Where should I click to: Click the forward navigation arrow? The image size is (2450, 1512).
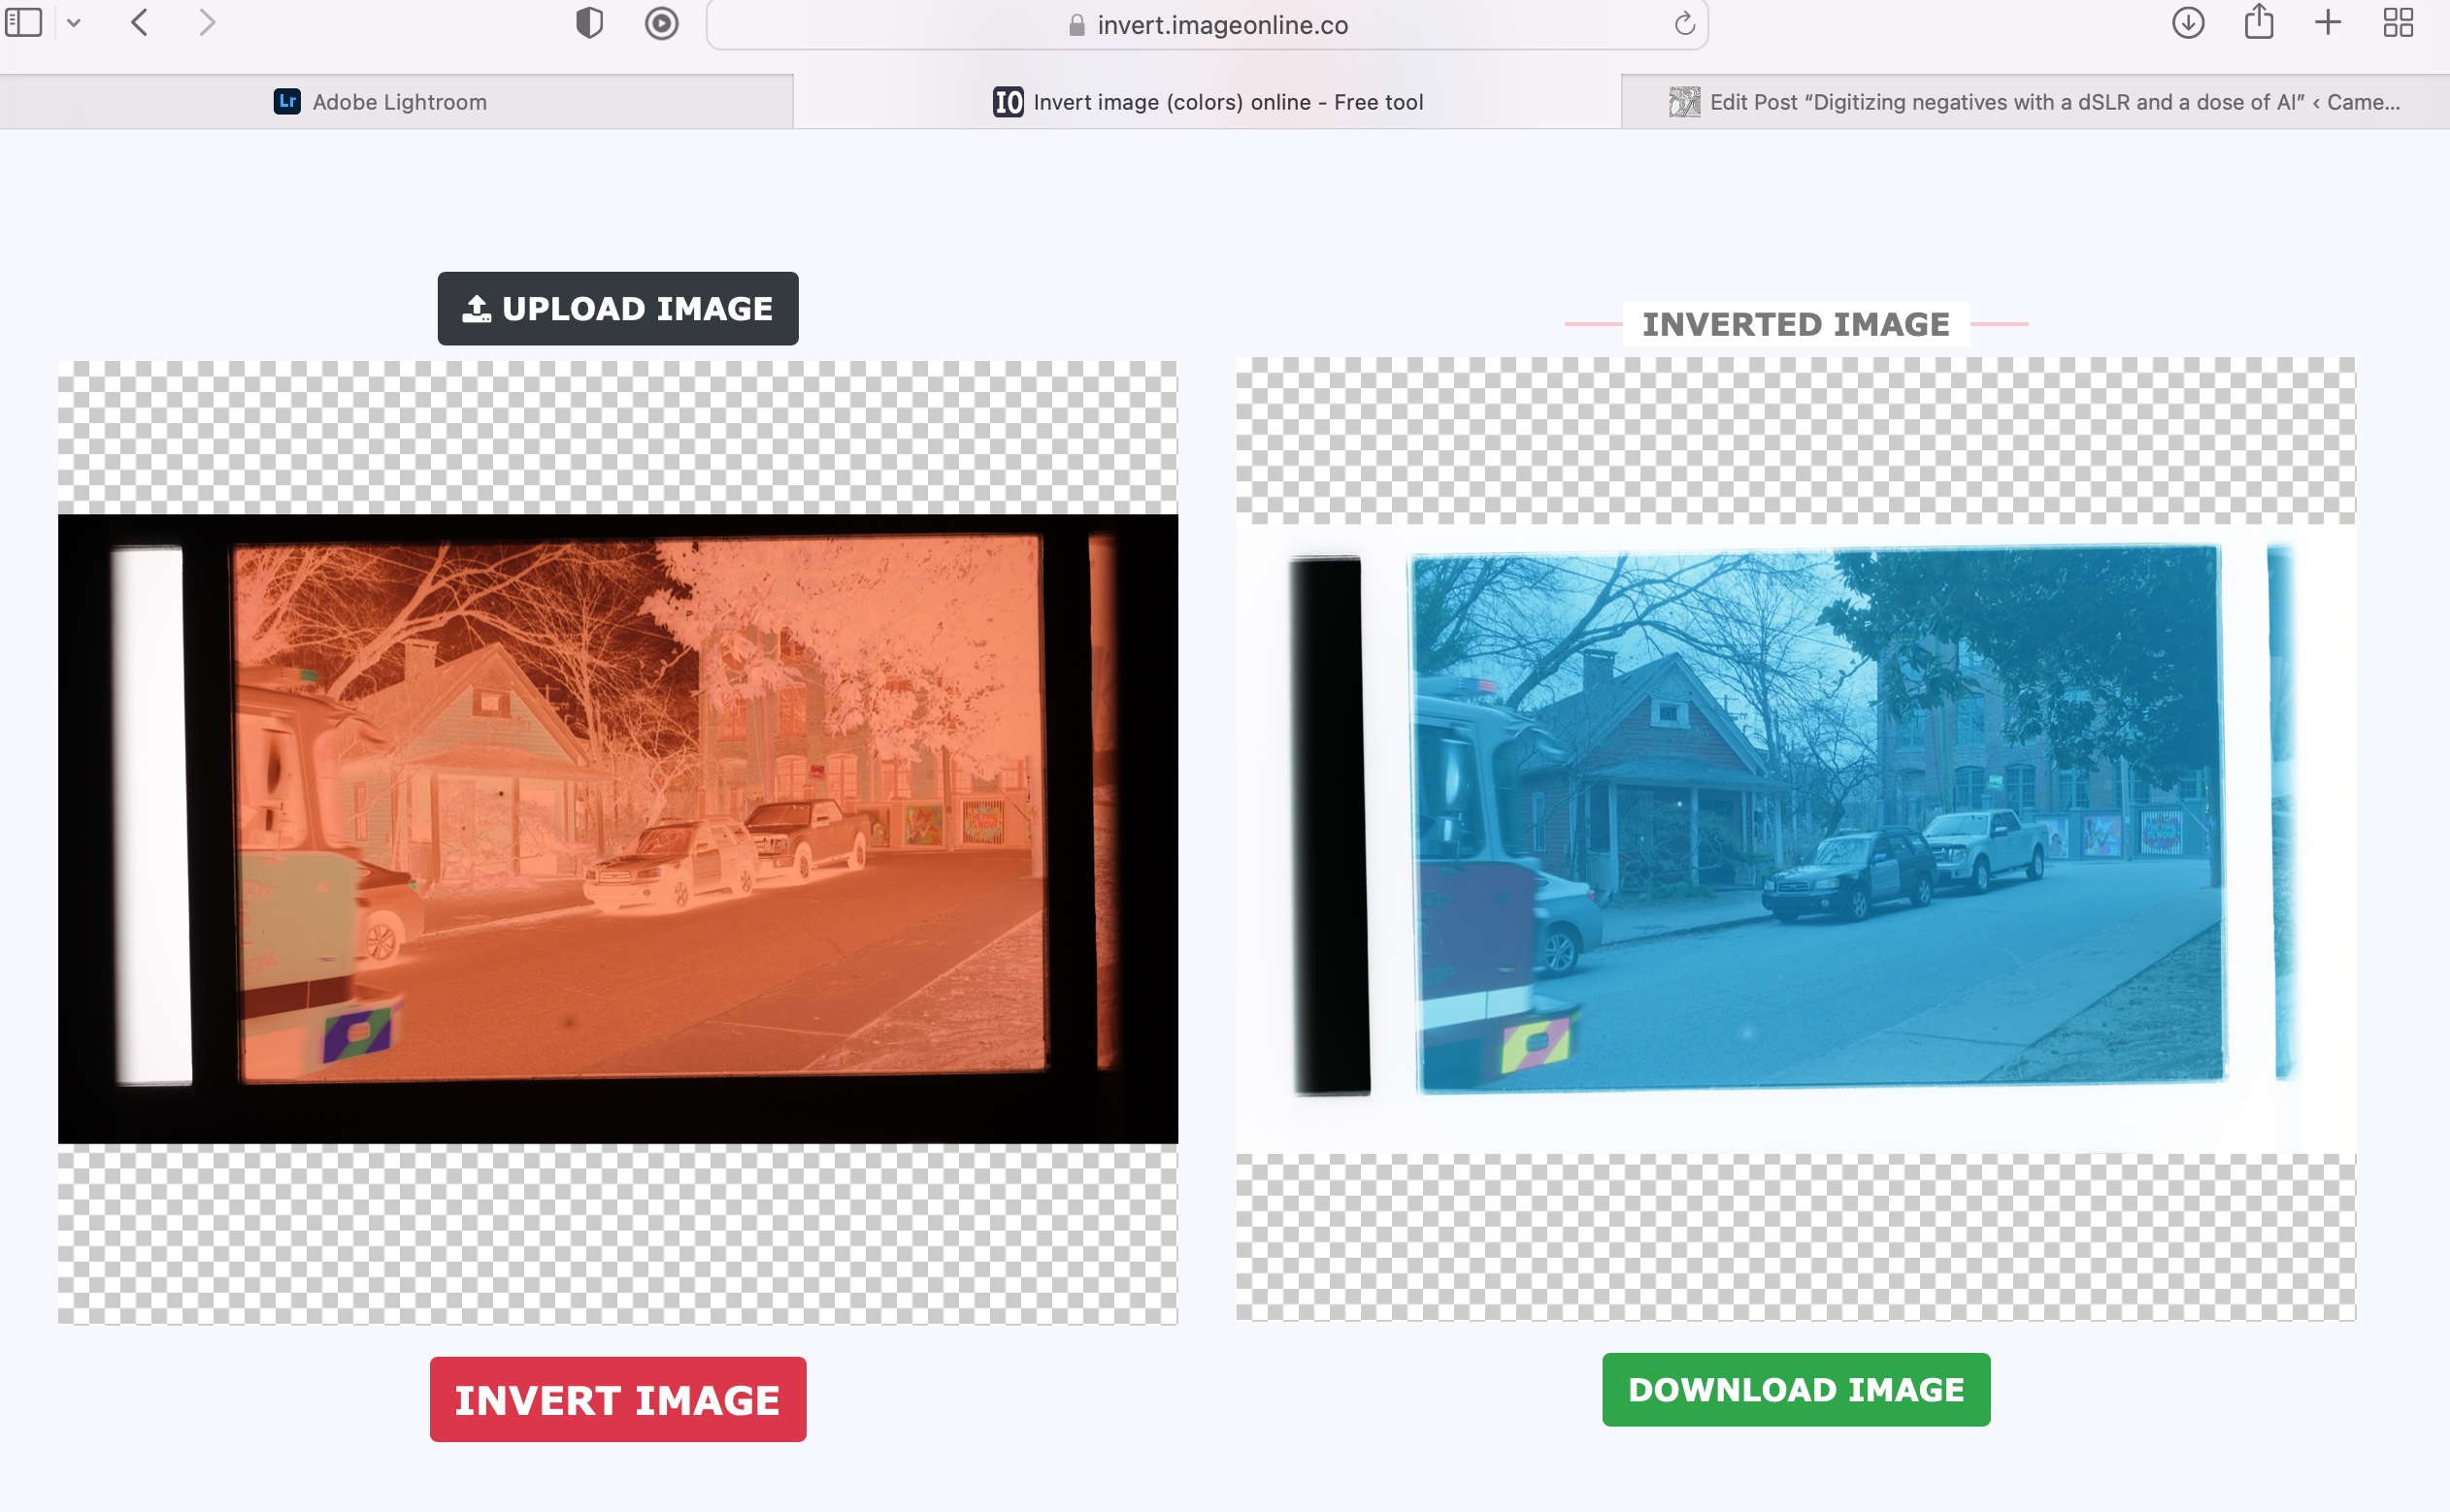coord(206,22)
